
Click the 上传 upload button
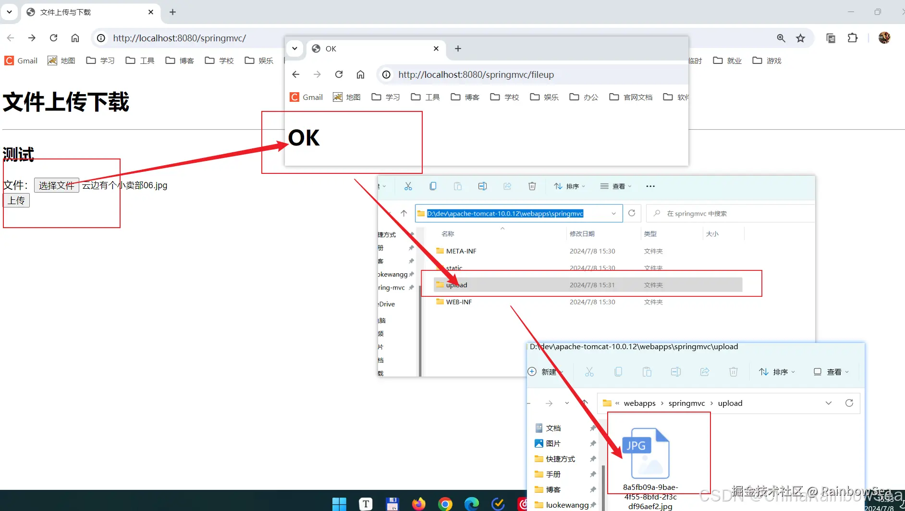pos(16,200)
